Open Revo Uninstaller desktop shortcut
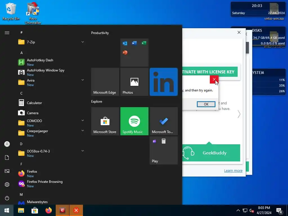This screenshot has height=216, width=288. 33,13
